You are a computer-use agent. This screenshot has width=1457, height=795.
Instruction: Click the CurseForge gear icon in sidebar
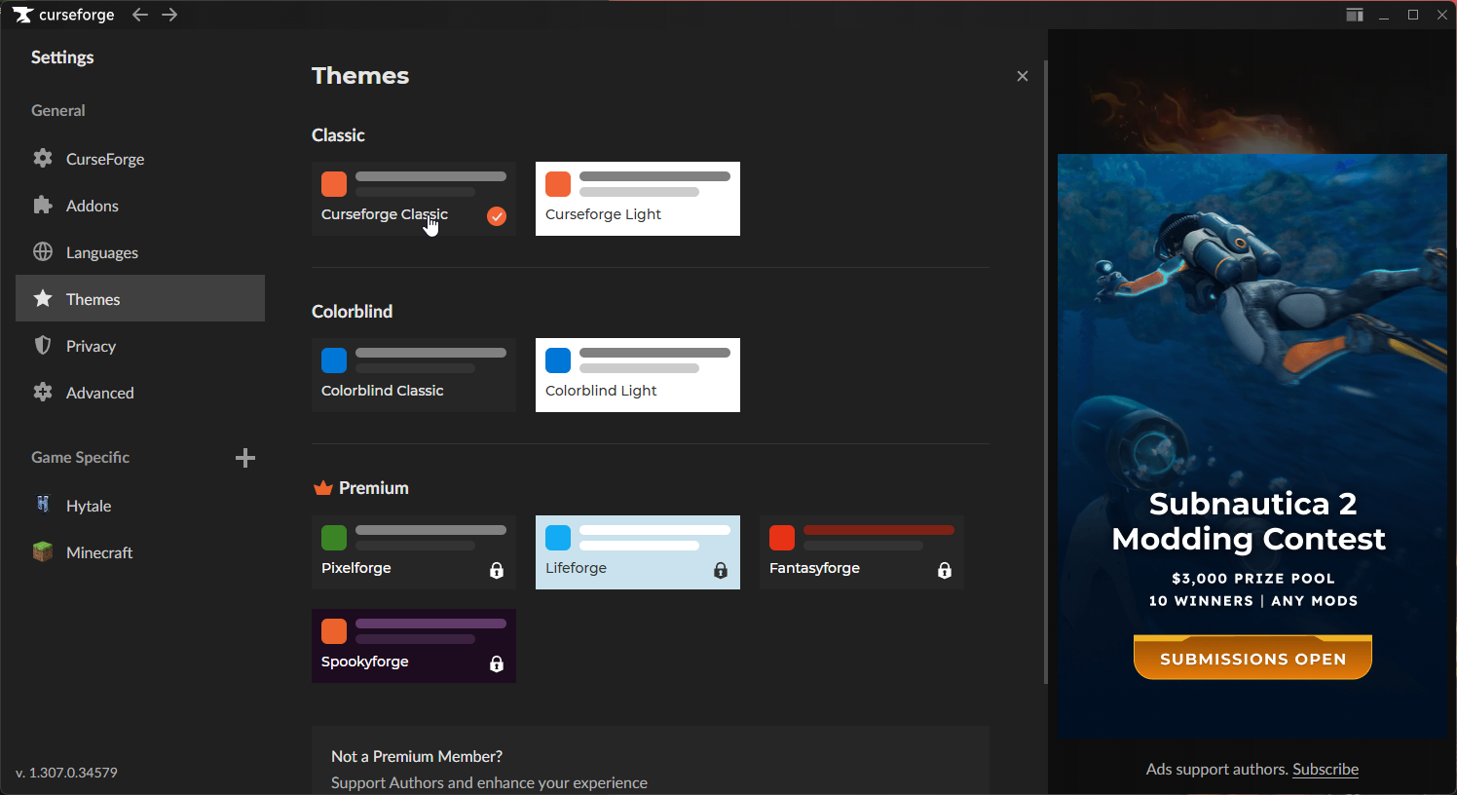43,158
